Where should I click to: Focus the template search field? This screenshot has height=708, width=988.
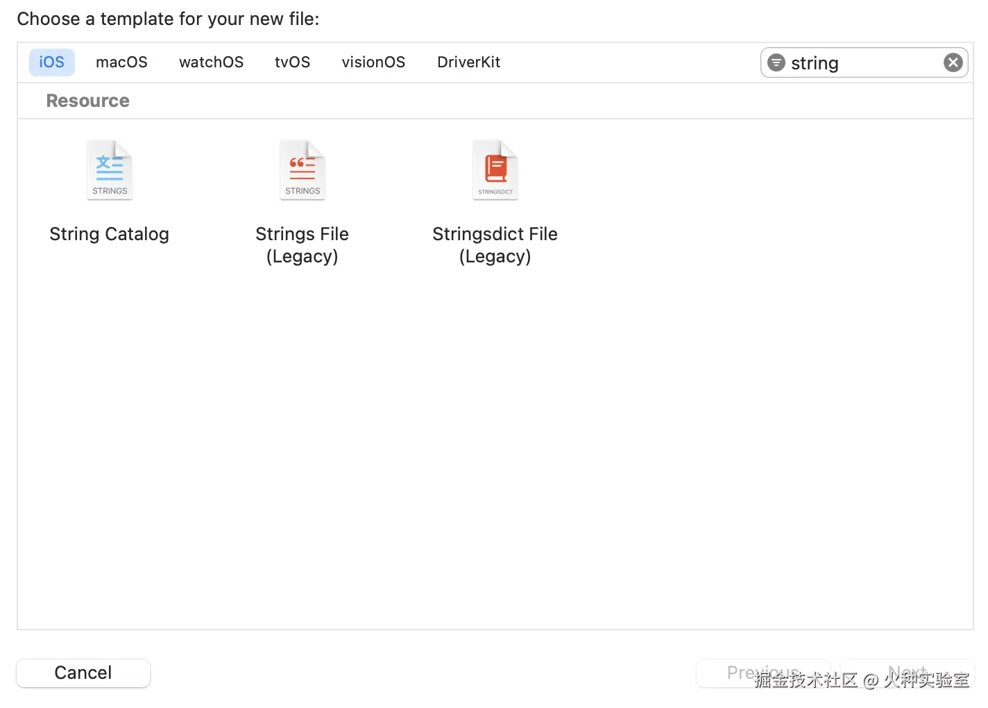coord(864,63)
